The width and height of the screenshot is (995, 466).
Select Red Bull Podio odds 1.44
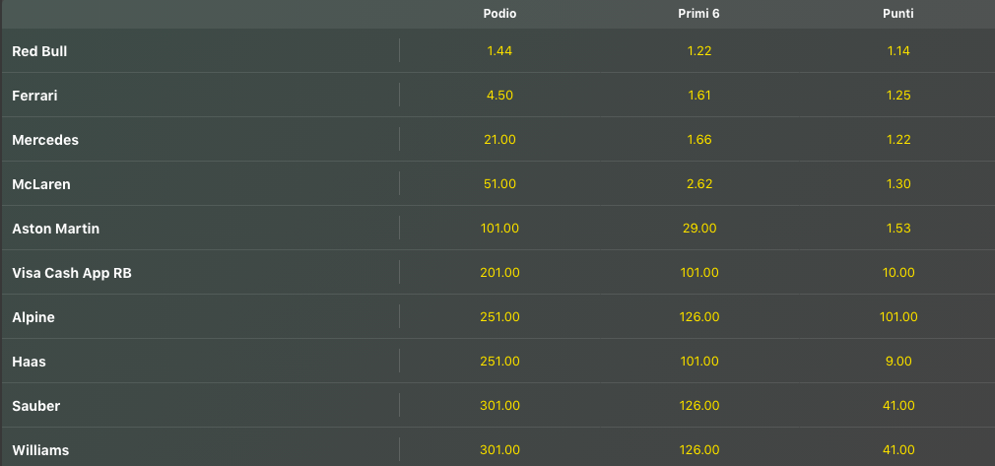click(x=500, y=51)
